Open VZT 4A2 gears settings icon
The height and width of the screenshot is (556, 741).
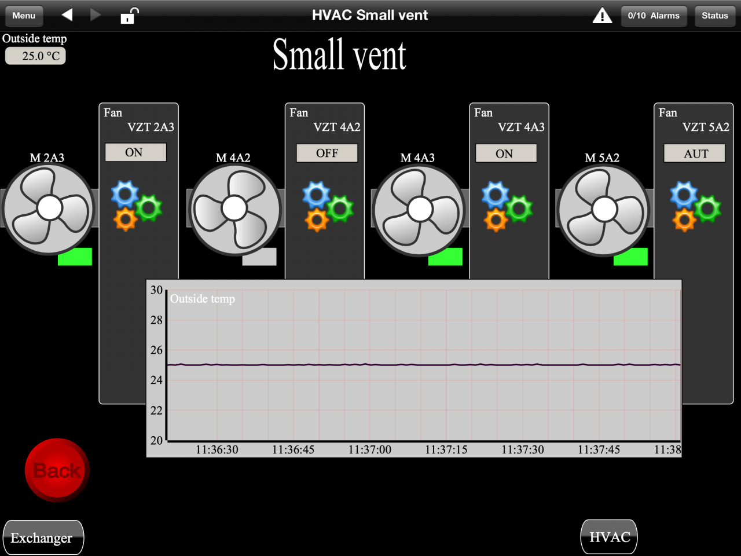[x=328, y=207]
